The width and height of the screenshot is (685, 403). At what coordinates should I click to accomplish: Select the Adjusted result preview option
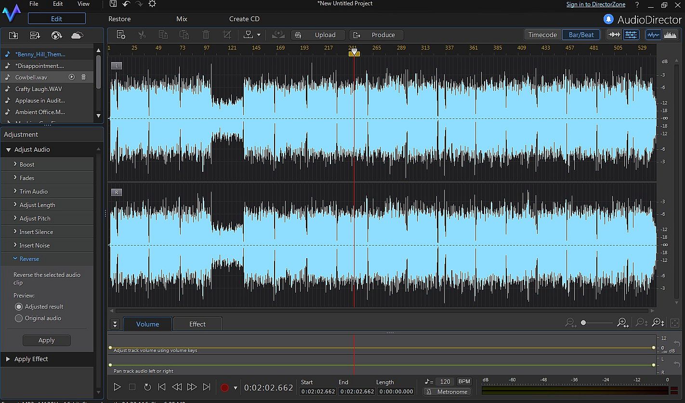(19, 307)
